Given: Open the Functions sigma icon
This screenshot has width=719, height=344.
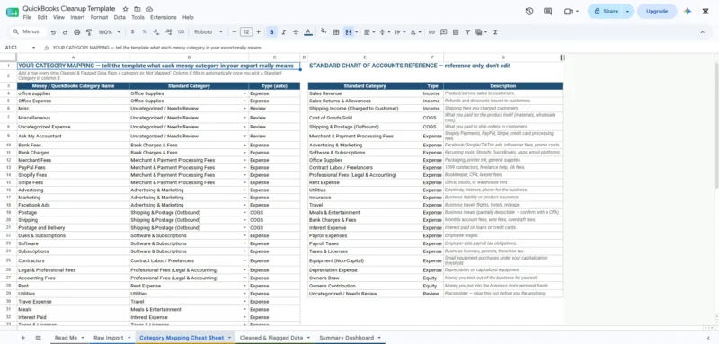Looking at the screenshot, I should pos(495,32).
